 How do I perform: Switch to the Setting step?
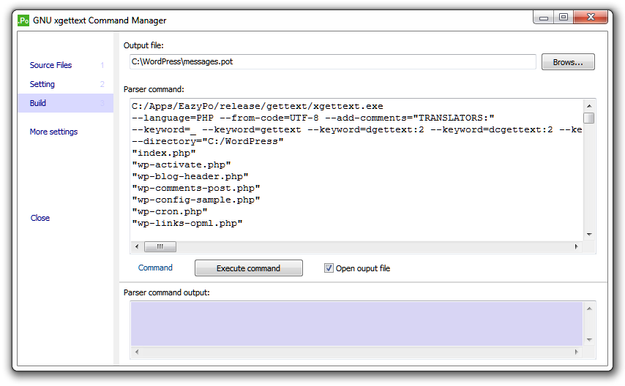coord(42,84)
